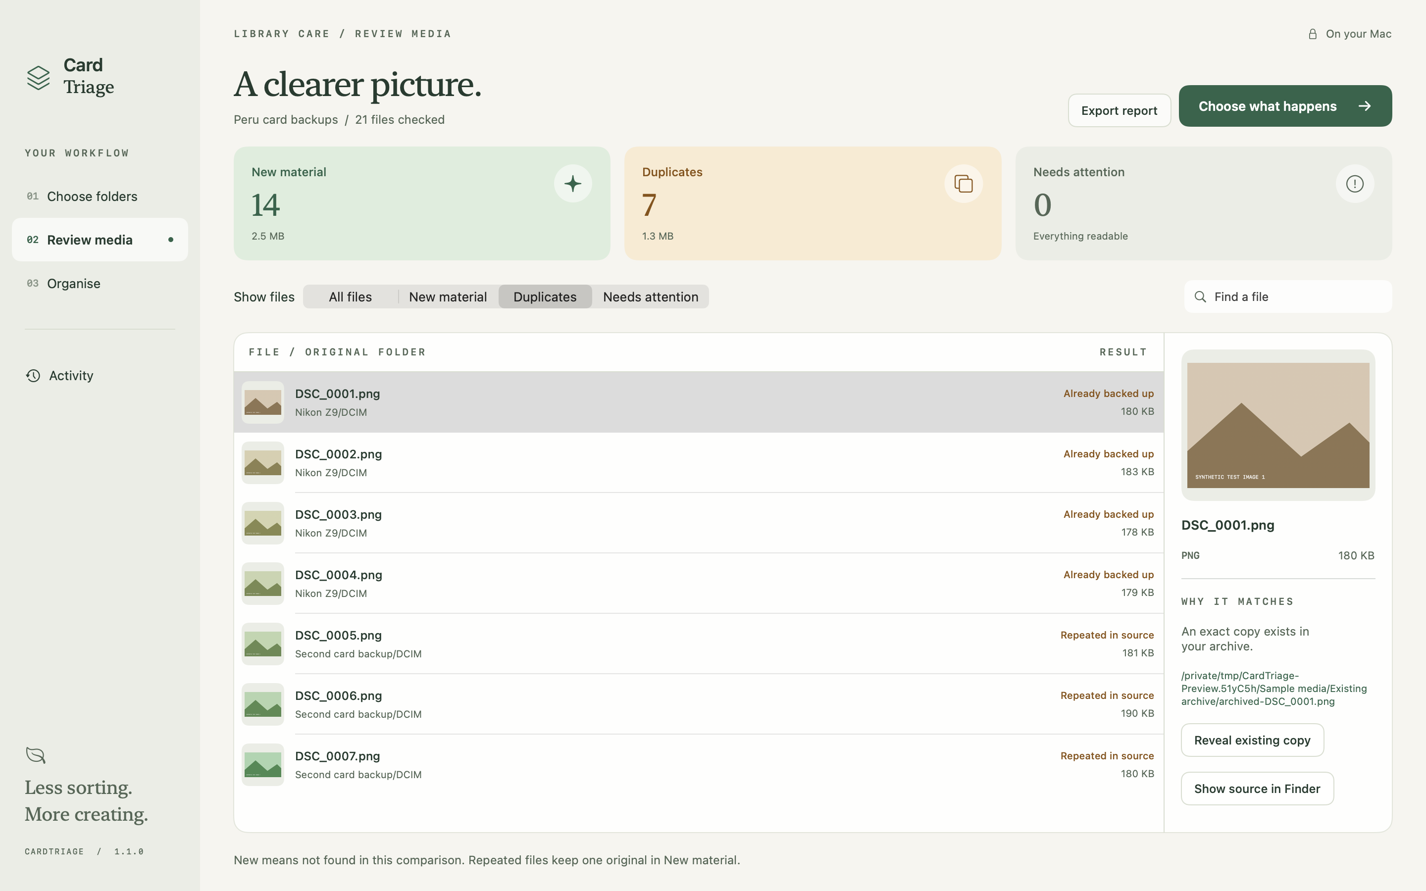Screen dimensions: 1426x891
Task: Click the alert icon on Needs attention card
Action: pyautogui.click(x=1355, y=184)
